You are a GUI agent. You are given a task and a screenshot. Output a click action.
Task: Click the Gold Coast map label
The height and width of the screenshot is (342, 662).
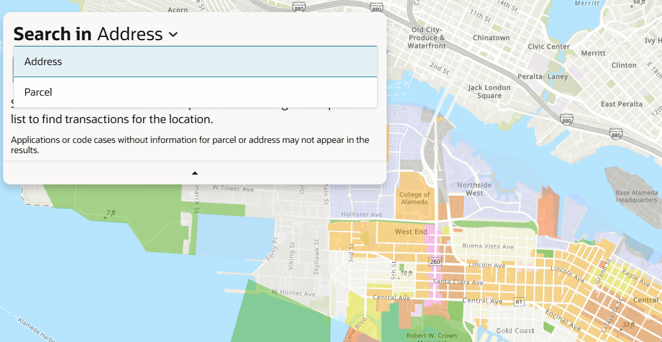pos(515,331)
